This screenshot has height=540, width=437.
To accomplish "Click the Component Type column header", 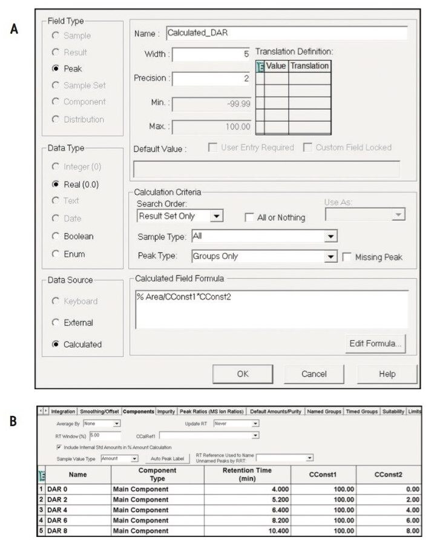I will pos(157,475).
